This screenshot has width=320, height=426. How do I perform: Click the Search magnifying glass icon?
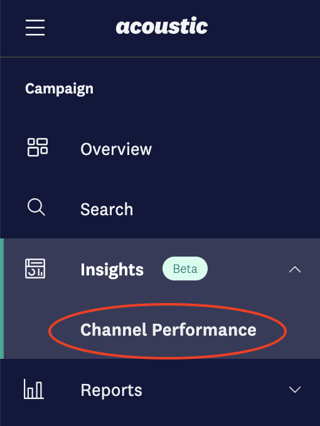coord(36,207)
